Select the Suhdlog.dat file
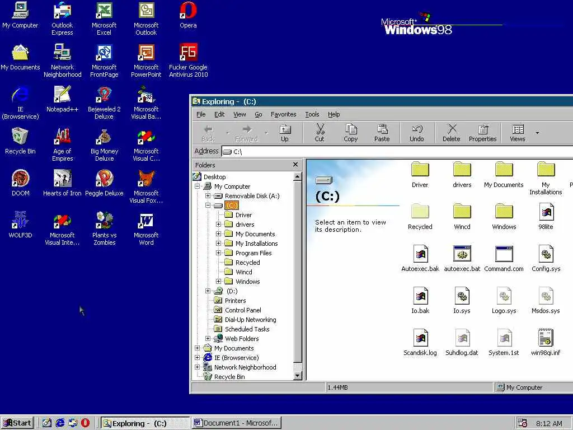The image size is (573, 430). pos(462,342)
